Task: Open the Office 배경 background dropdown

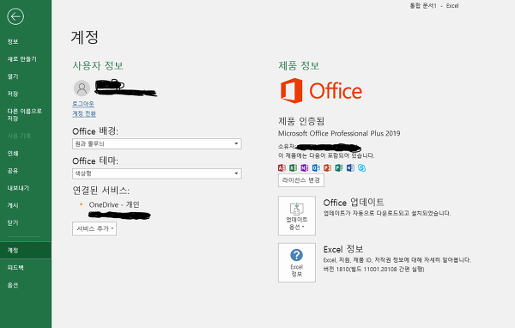Action: click(157, 143)
